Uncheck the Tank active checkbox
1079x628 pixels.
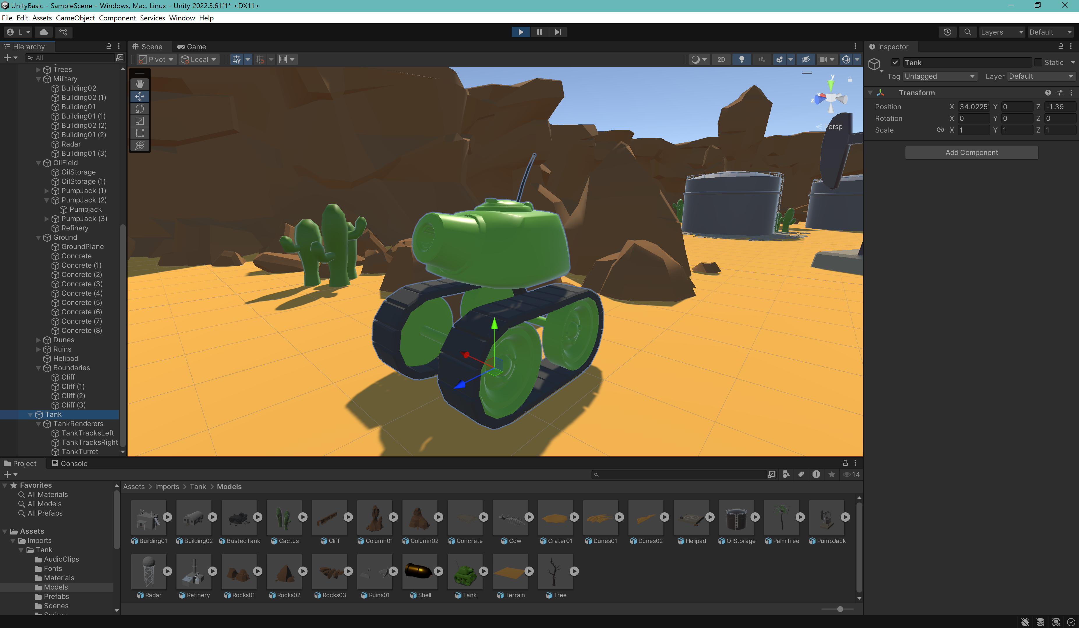895,63
